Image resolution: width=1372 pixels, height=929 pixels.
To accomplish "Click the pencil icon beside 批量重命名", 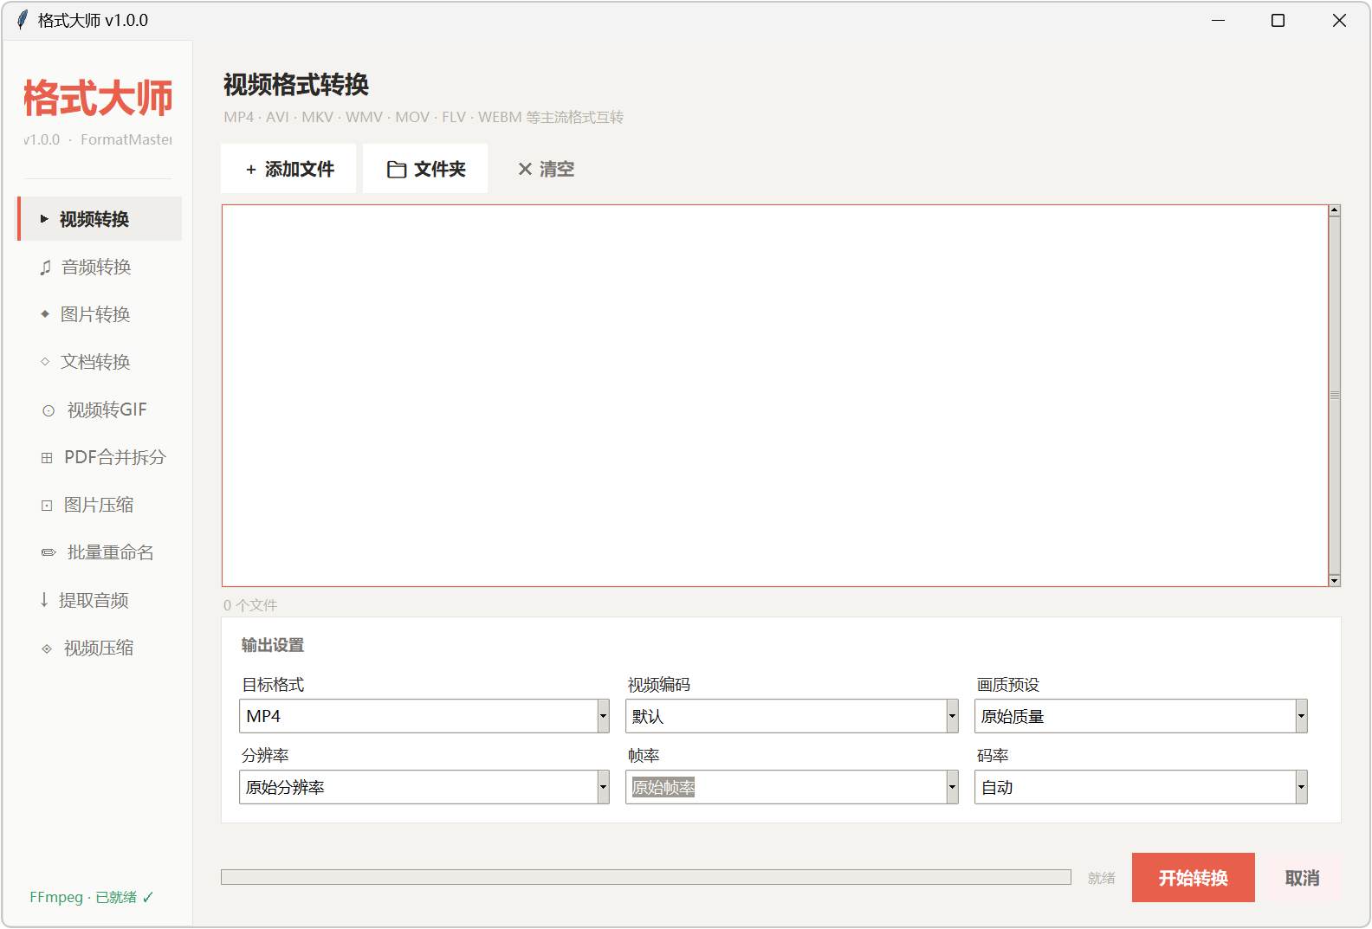I will [49, 552].
